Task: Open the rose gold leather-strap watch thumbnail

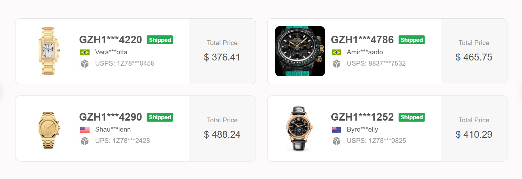Action: [x=300, y=128]
